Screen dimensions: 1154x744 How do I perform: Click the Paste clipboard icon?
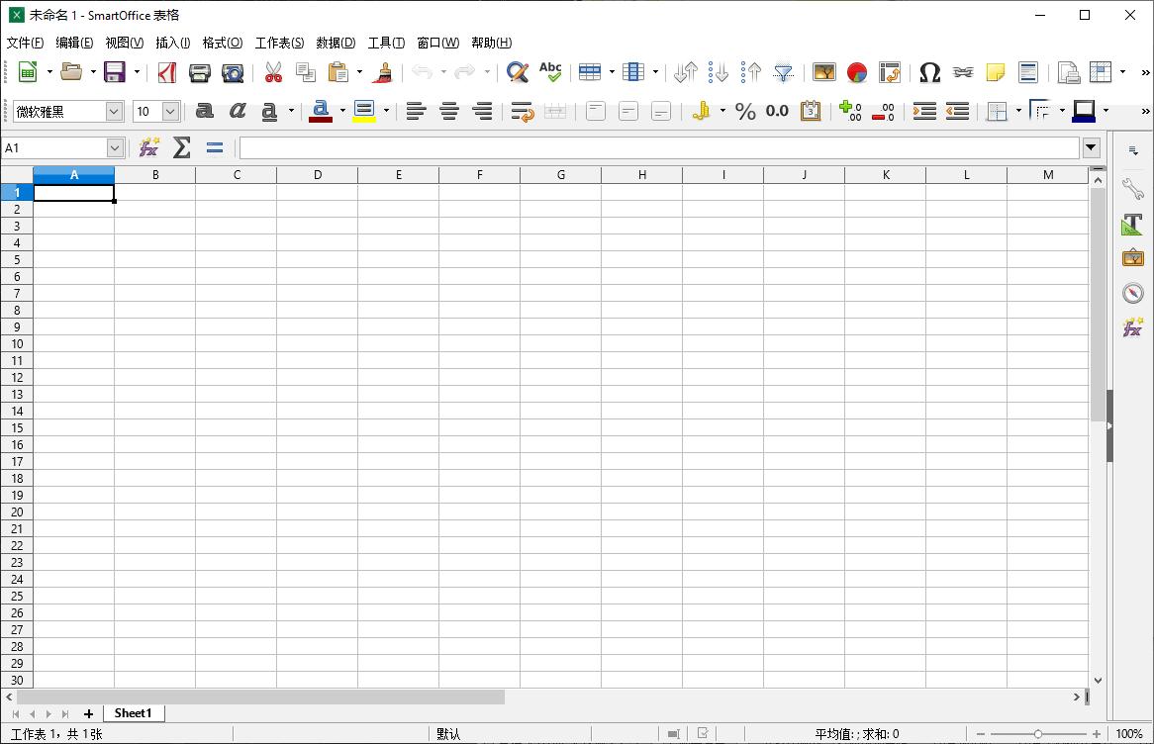coord(337,72)
